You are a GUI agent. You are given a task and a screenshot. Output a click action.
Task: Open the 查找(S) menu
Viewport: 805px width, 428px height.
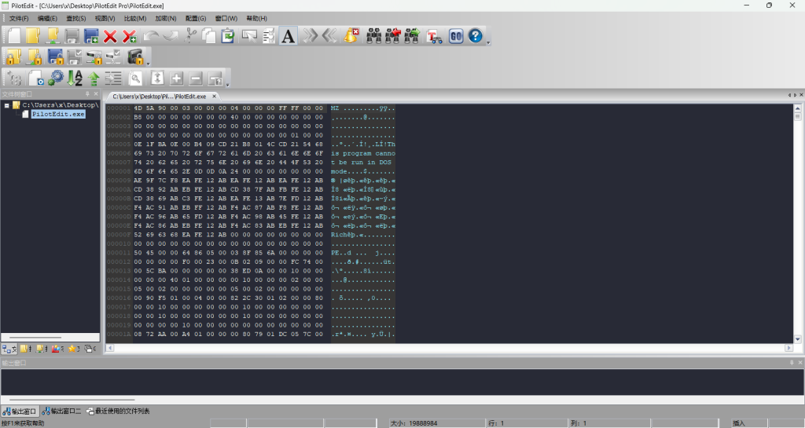(76, 18)
